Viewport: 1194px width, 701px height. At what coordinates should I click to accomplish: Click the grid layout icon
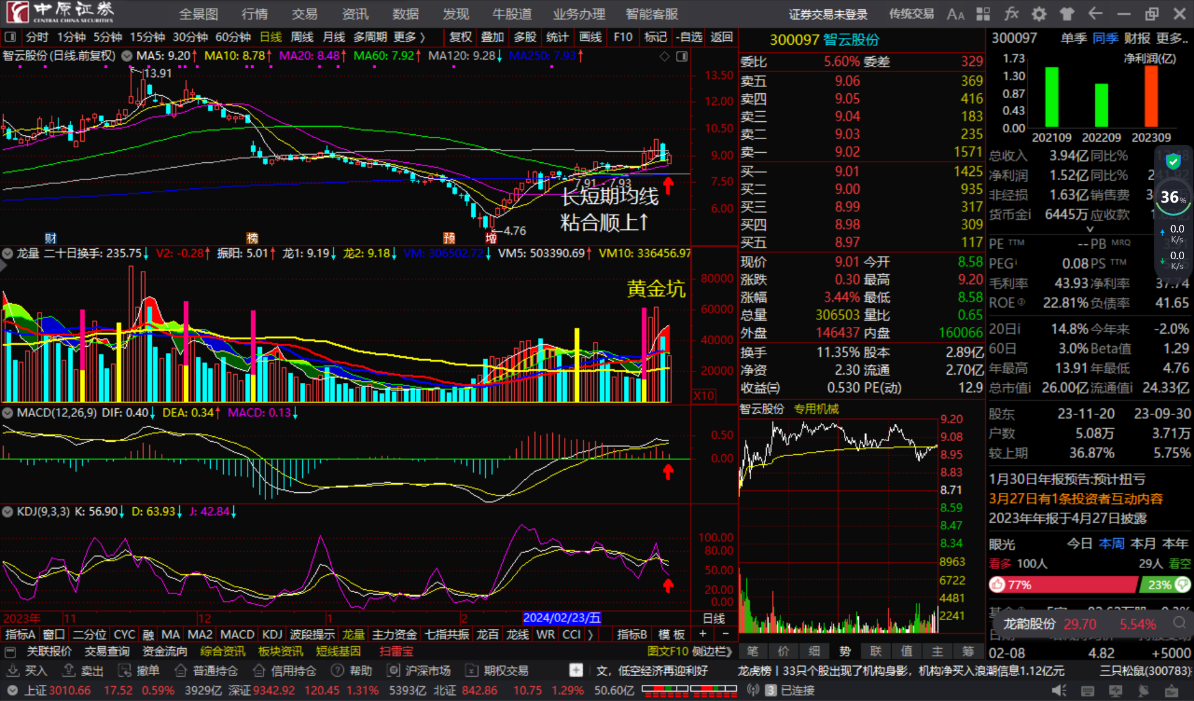pyautogui.click(x=983, y=14)
